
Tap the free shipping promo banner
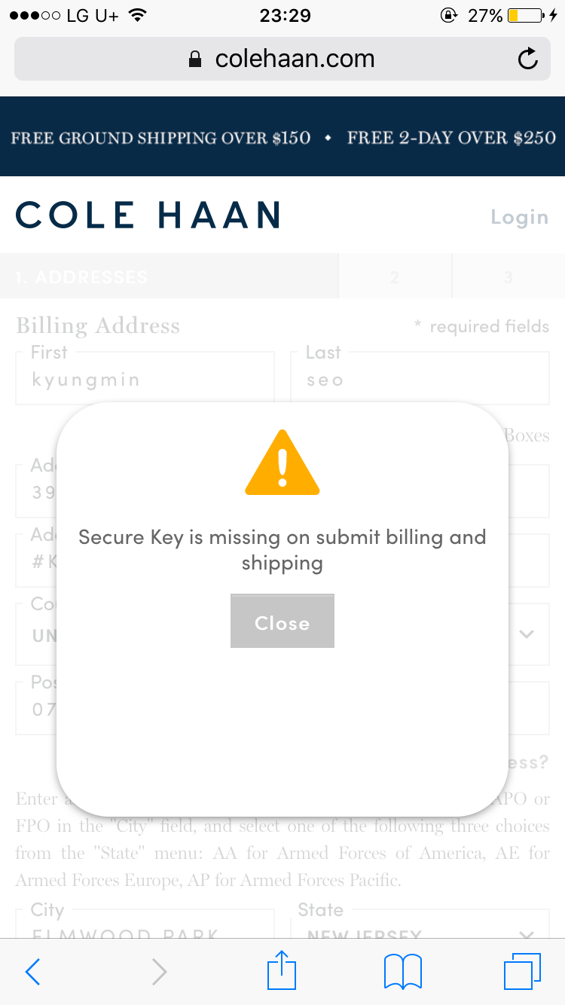coord(282,137)
